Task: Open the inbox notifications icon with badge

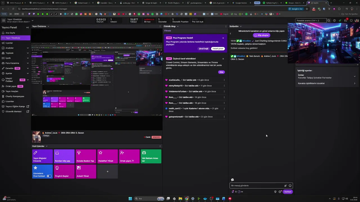Action: 346,20
